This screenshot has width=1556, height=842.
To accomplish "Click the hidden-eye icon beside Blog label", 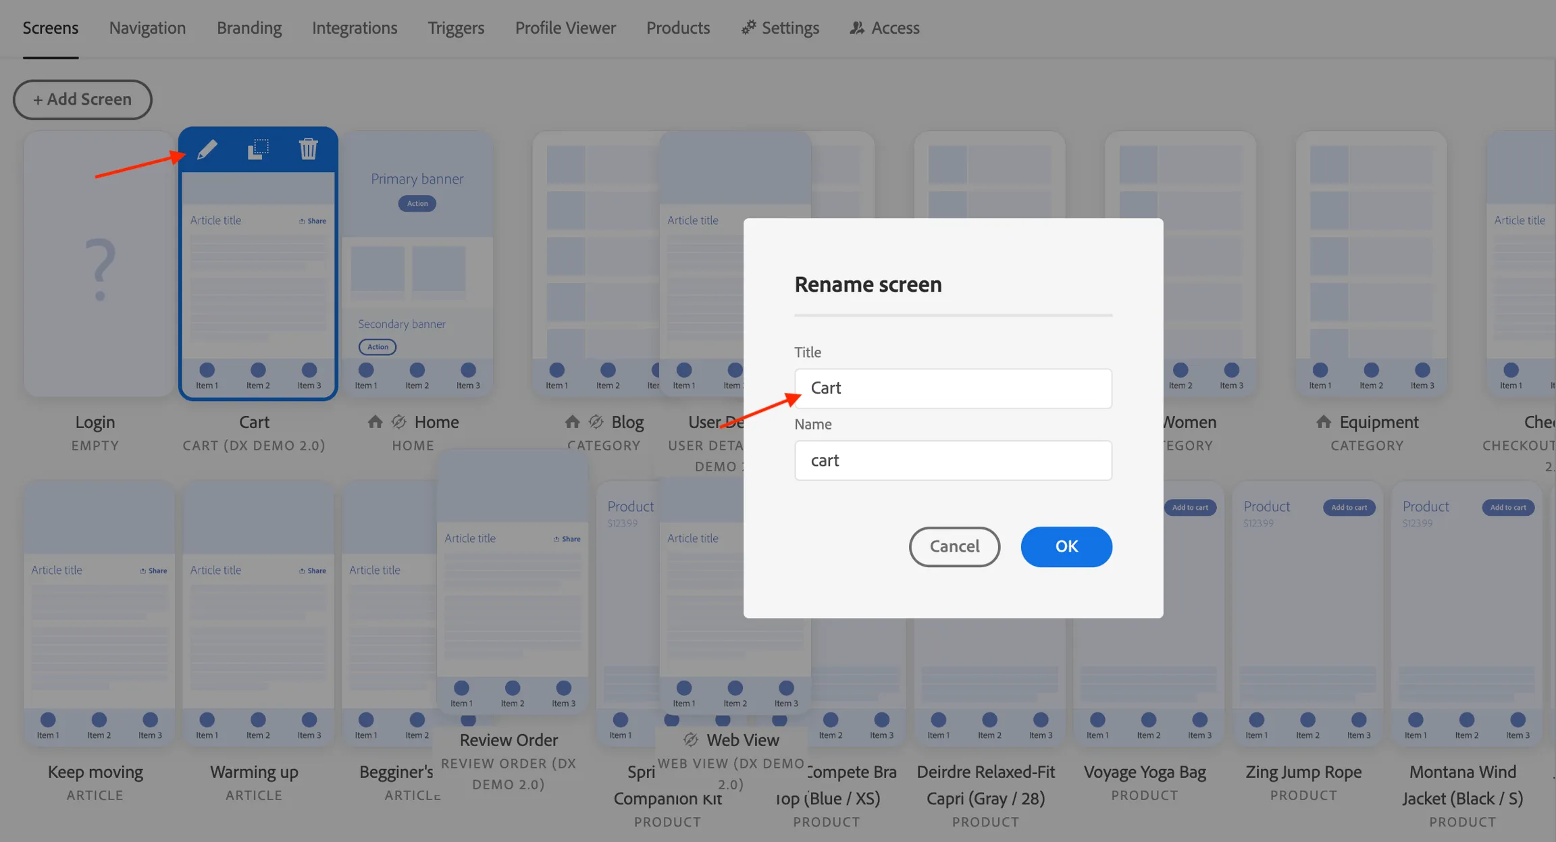I will click(596, 422).
